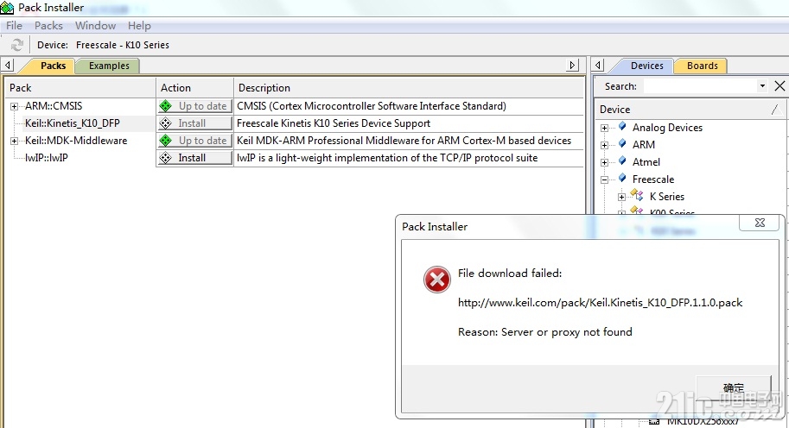This screenshot has height=428, width=789.
Task: Open the Search dropdown arrow
Action: 762,86
